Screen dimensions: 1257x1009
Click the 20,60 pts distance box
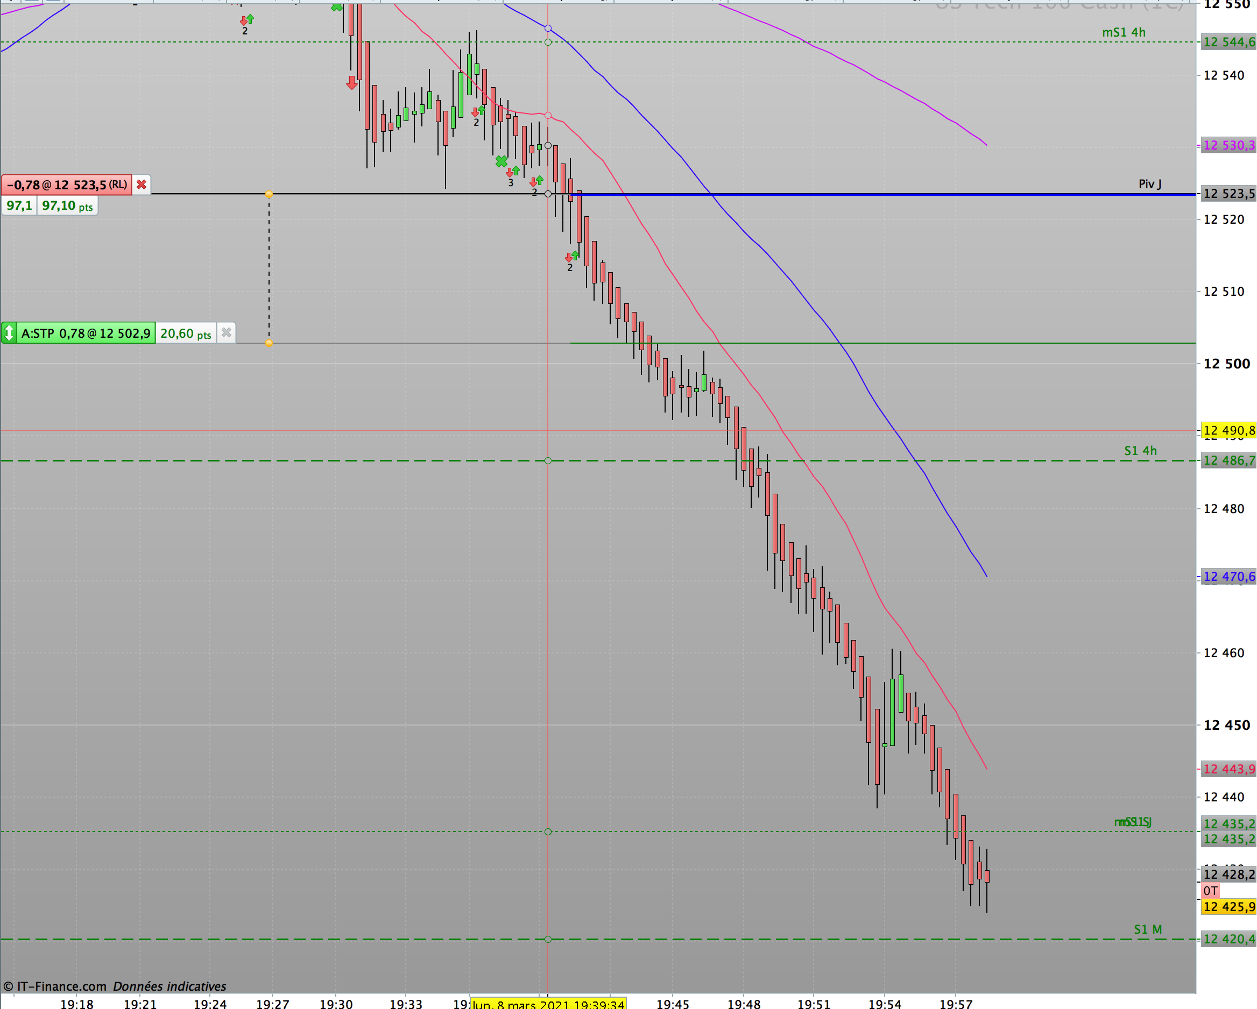(186, 333)
